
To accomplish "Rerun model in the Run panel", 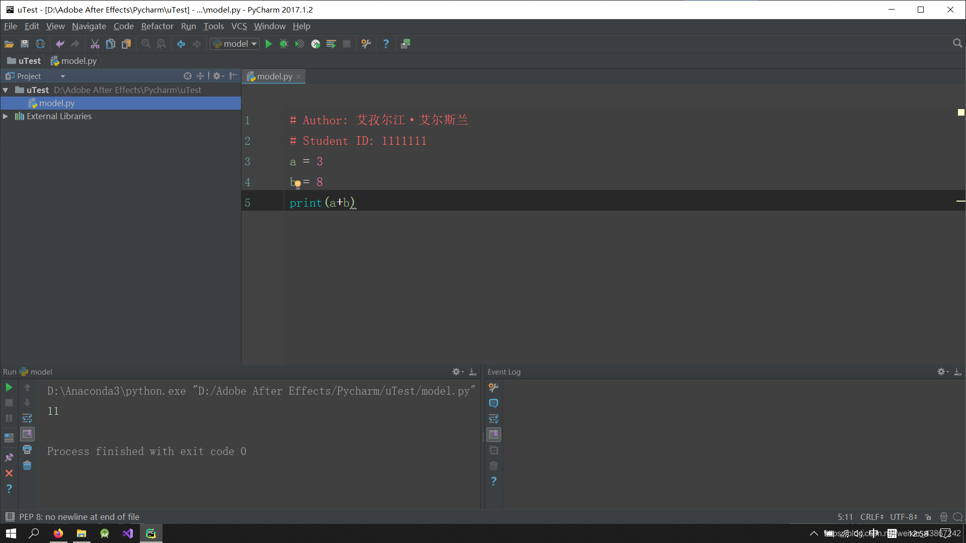I will coord(9,388).
